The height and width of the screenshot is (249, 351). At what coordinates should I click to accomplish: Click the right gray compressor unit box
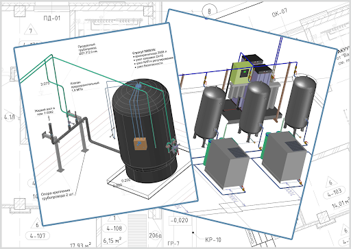(285, 157)
